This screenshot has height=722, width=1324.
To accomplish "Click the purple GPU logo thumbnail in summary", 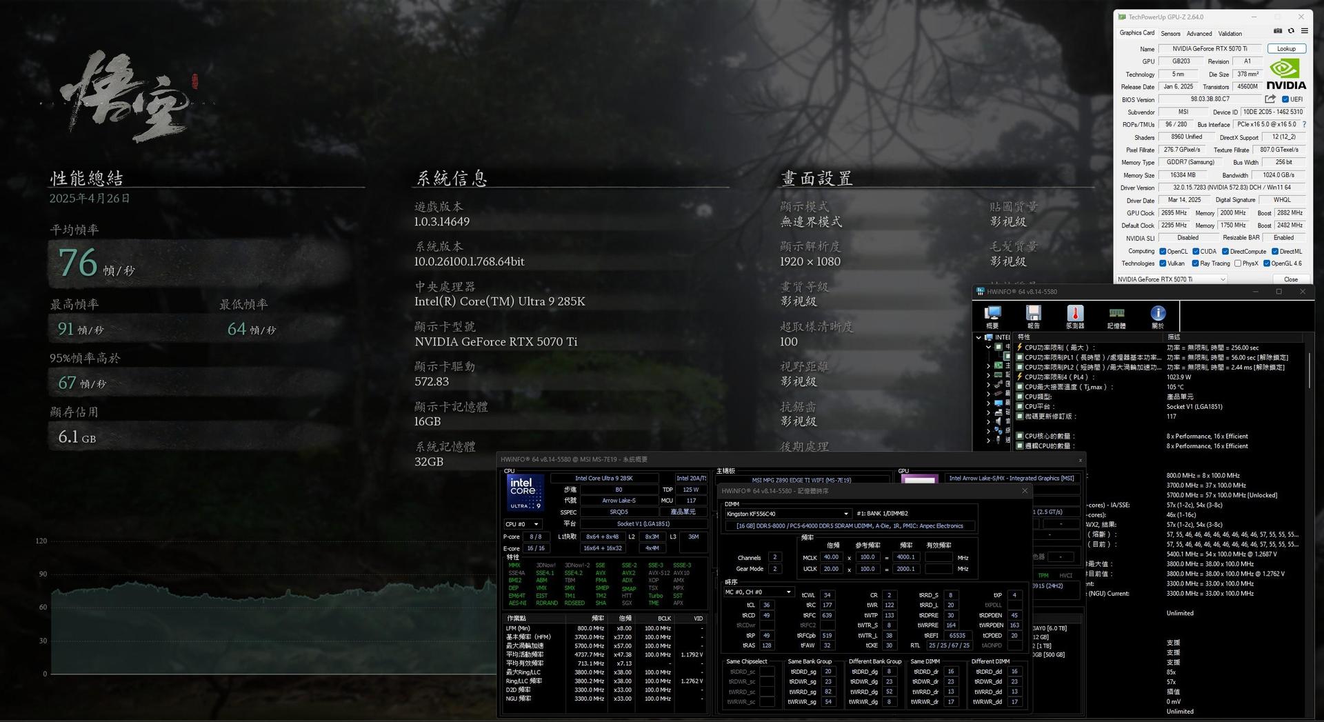I will click(x=919, y=479).
